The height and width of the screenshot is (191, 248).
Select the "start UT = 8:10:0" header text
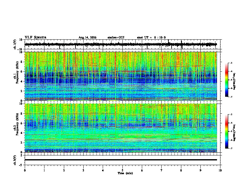tap(151, 37)
